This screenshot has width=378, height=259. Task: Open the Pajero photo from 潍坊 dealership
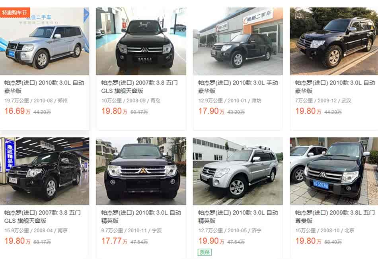coord(238,41)
